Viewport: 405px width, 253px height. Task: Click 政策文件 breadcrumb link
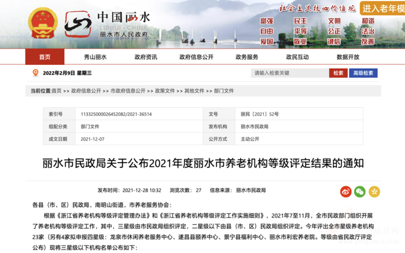coord(164,91)
